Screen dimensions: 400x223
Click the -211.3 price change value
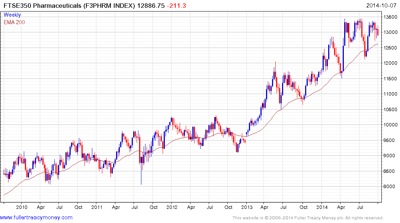176,6
